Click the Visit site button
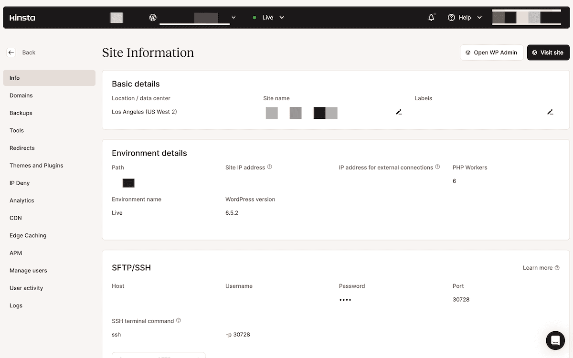This screenshot has width=573, height=358. [x=548, y=53]
